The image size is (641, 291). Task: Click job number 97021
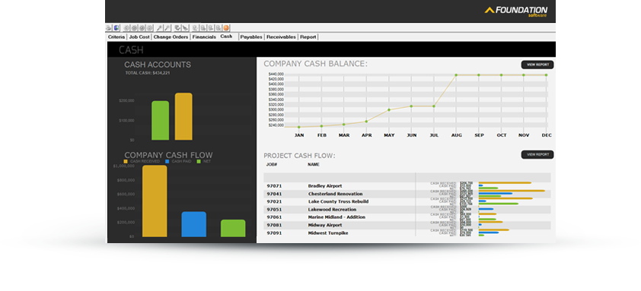[x=274, y=201]
